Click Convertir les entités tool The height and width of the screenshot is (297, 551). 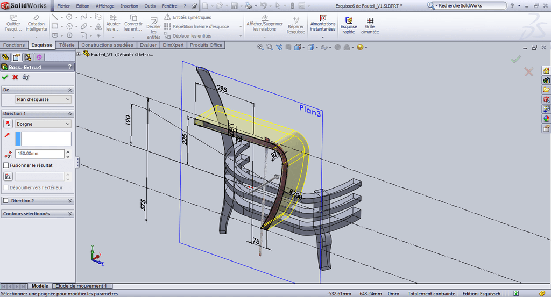133,23
